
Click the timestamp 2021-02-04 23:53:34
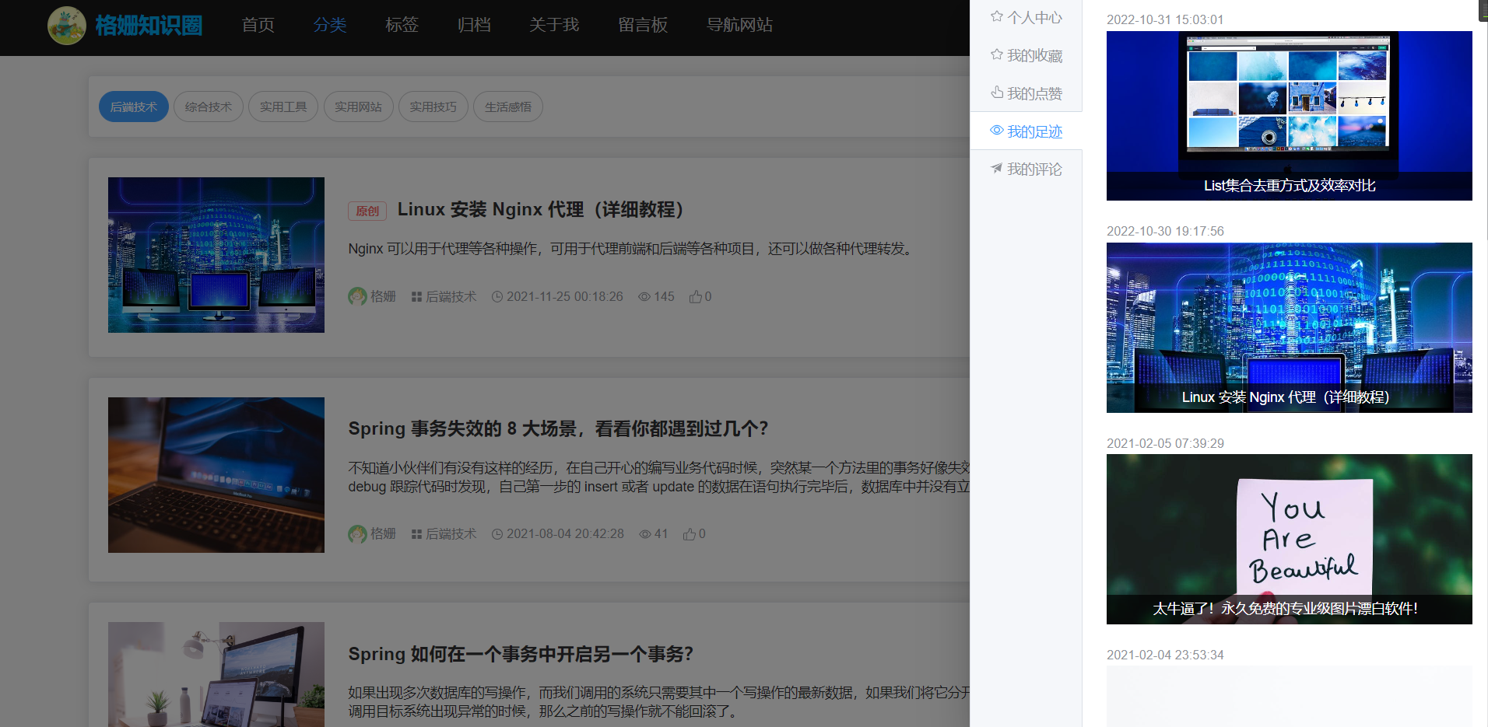[1165, 655]
